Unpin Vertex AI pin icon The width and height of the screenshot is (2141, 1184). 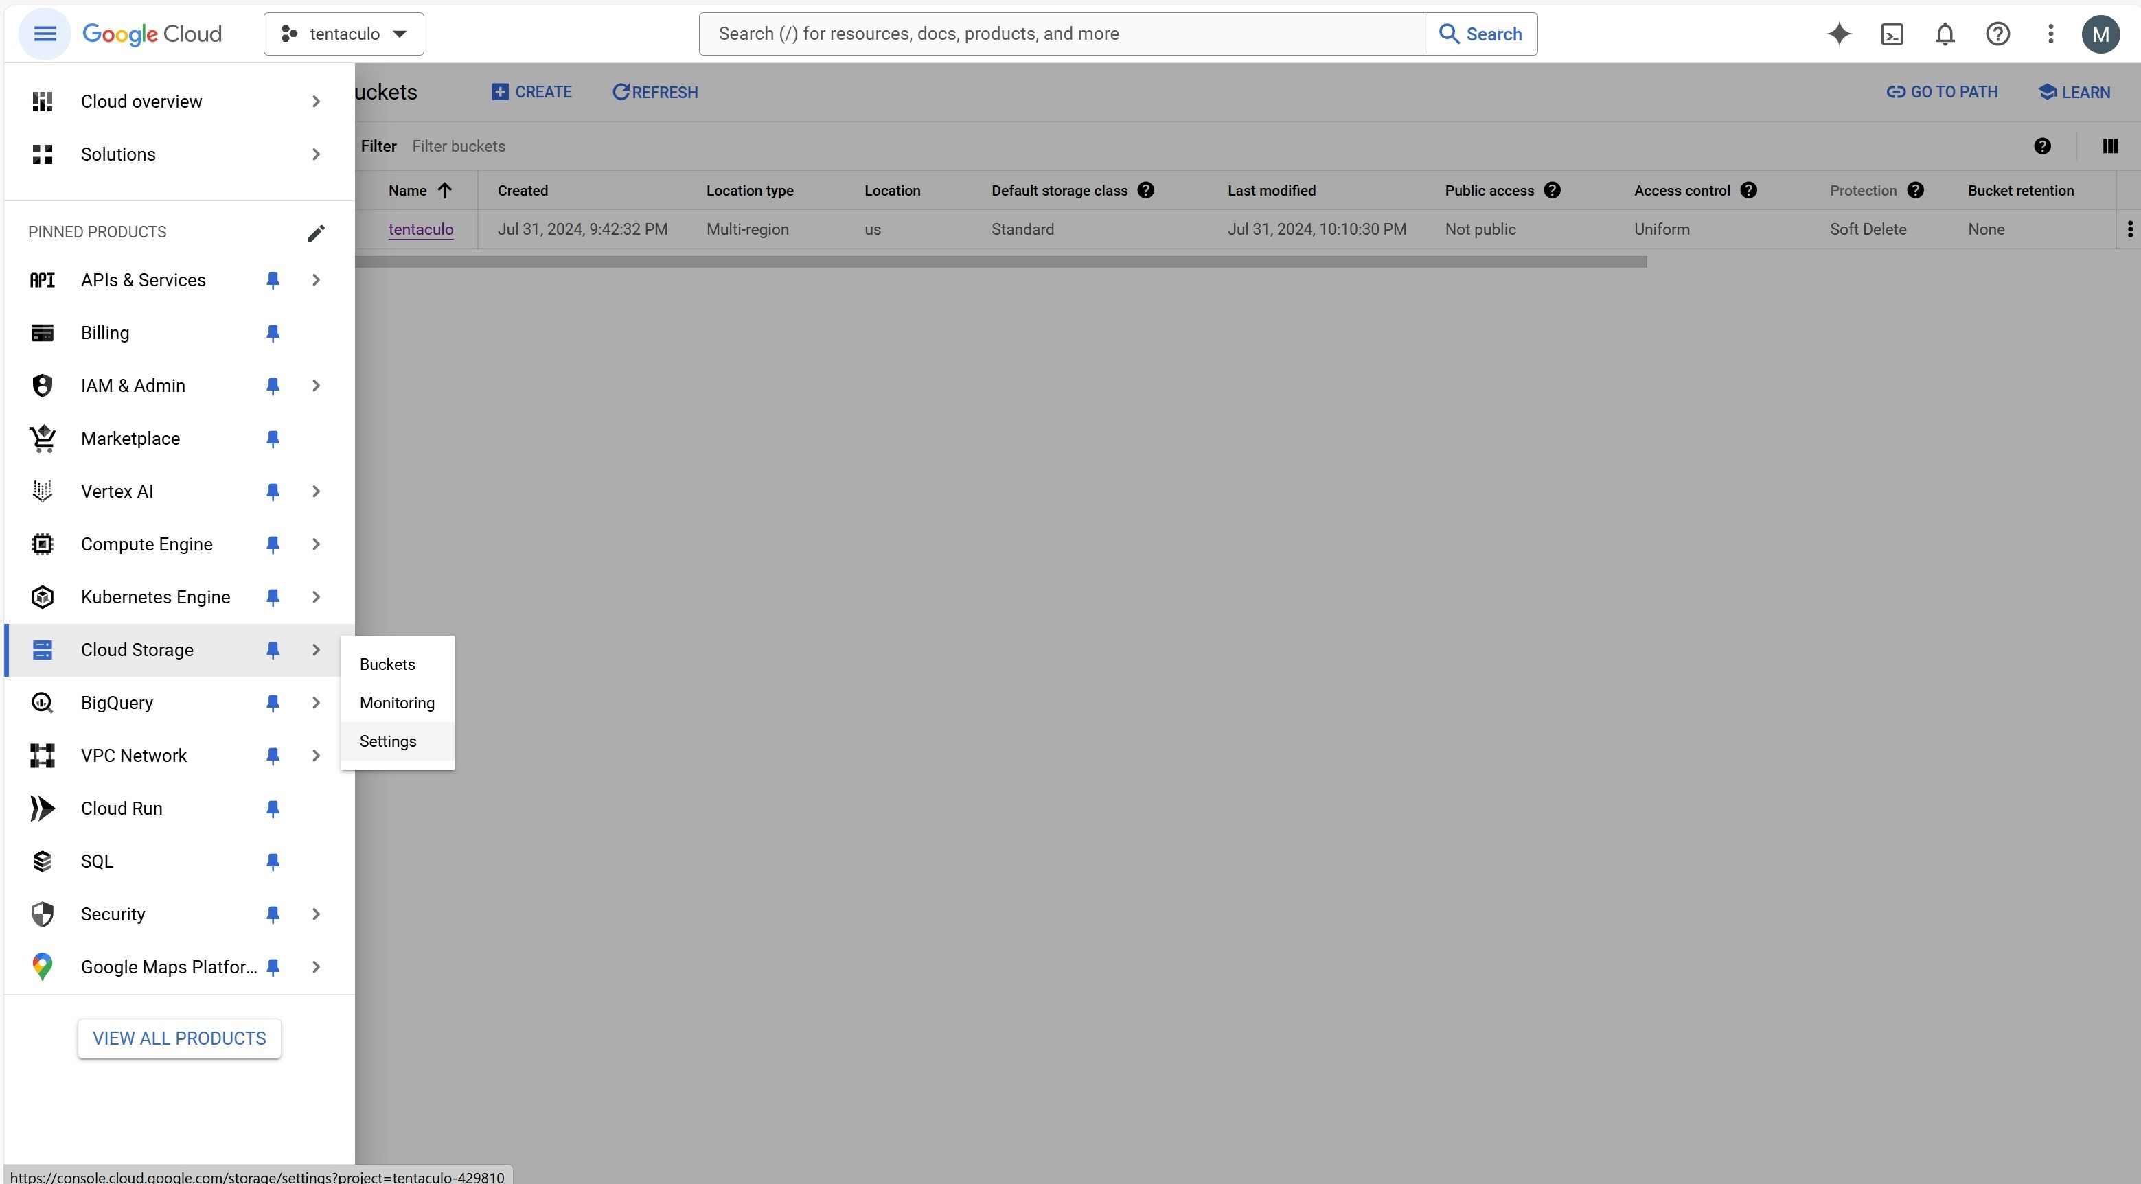coord(273,492)
